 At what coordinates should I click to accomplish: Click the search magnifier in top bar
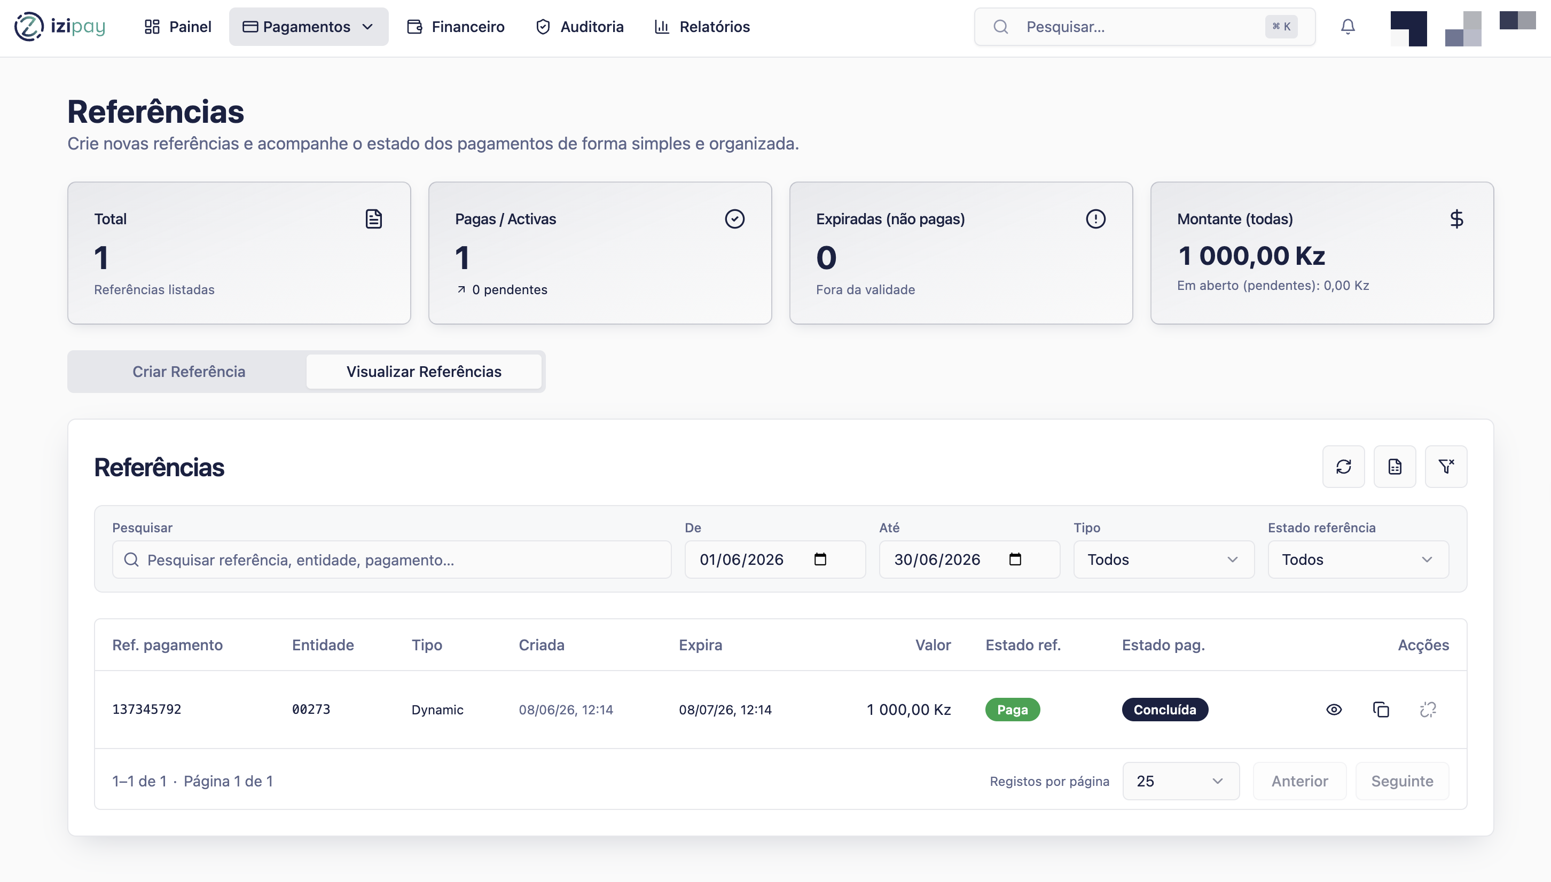(1001, 27)
